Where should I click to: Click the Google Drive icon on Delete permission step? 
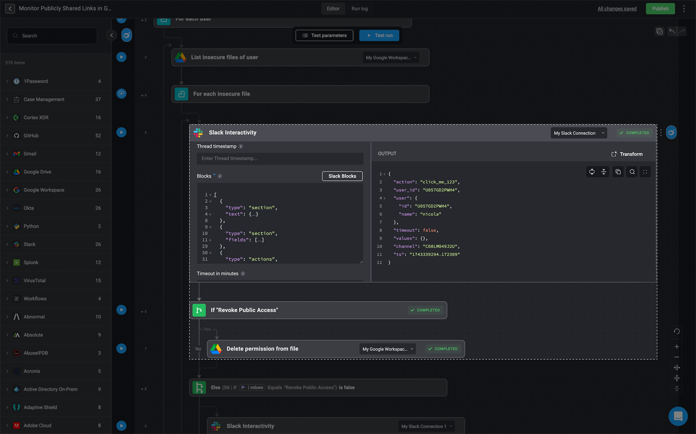[216, 349]
